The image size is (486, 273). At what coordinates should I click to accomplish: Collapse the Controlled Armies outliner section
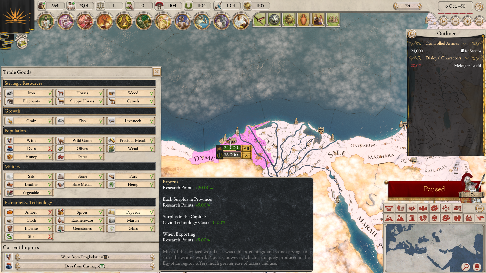coord(464,43)
